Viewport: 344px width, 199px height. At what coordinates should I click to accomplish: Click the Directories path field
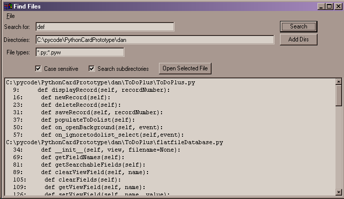pos(155,40)
